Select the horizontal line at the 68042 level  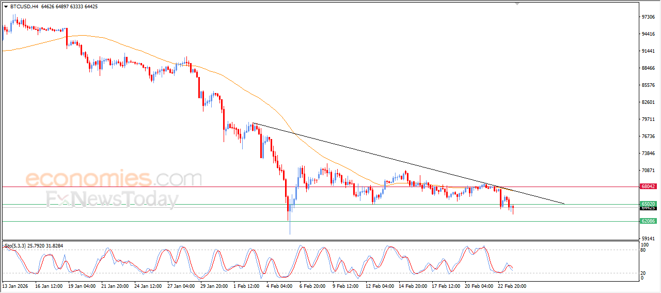click(320, 187)
